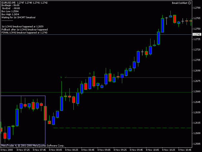Click the 1.2630 price scale label
The width and height of the screenshot is (202, 152).
point(197,112)
